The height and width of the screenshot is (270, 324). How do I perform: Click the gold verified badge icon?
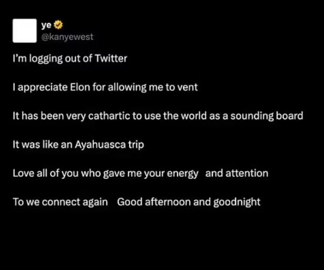(x=59, y=25)
